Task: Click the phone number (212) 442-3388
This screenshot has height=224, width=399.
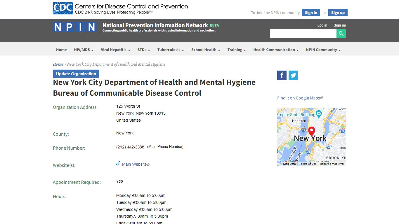Action: 130,147
